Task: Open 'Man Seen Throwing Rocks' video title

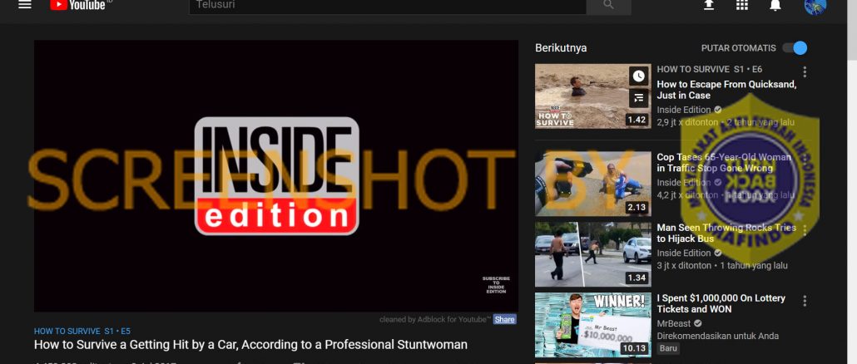Action: click(x=726, y=233)
